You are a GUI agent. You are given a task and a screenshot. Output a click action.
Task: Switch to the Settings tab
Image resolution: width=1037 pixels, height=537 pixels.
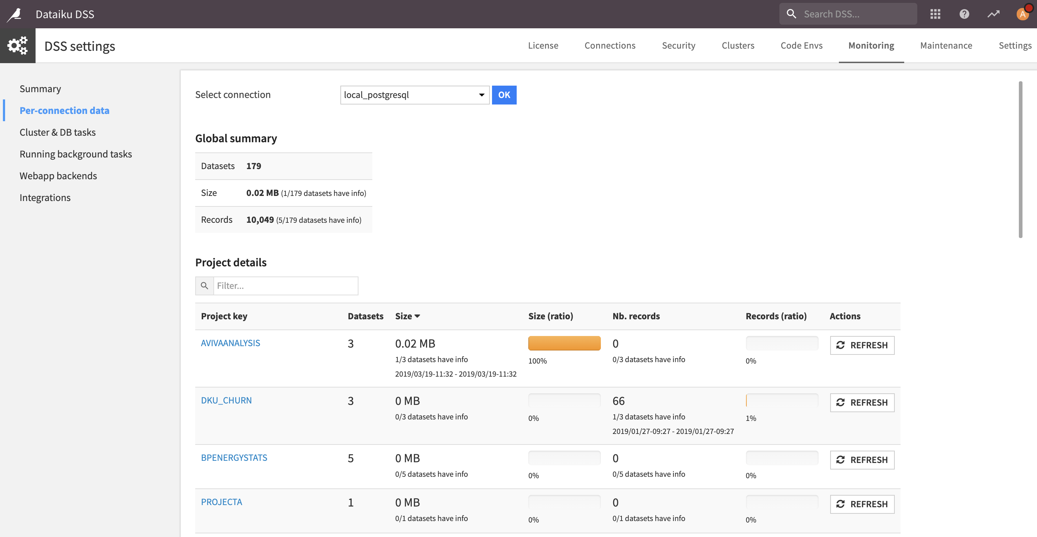click(x=1015, y=45)
